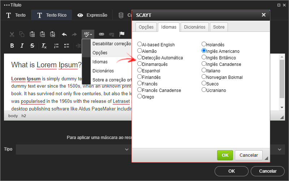This screenshot has height=181, width=289.
Task: Select the Holandês language
Action: pyautogui.click(x=204, y=44)
